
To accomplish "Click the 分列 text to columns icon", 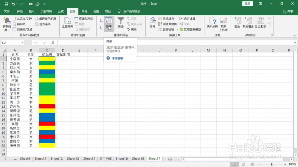I will (152, 23).
